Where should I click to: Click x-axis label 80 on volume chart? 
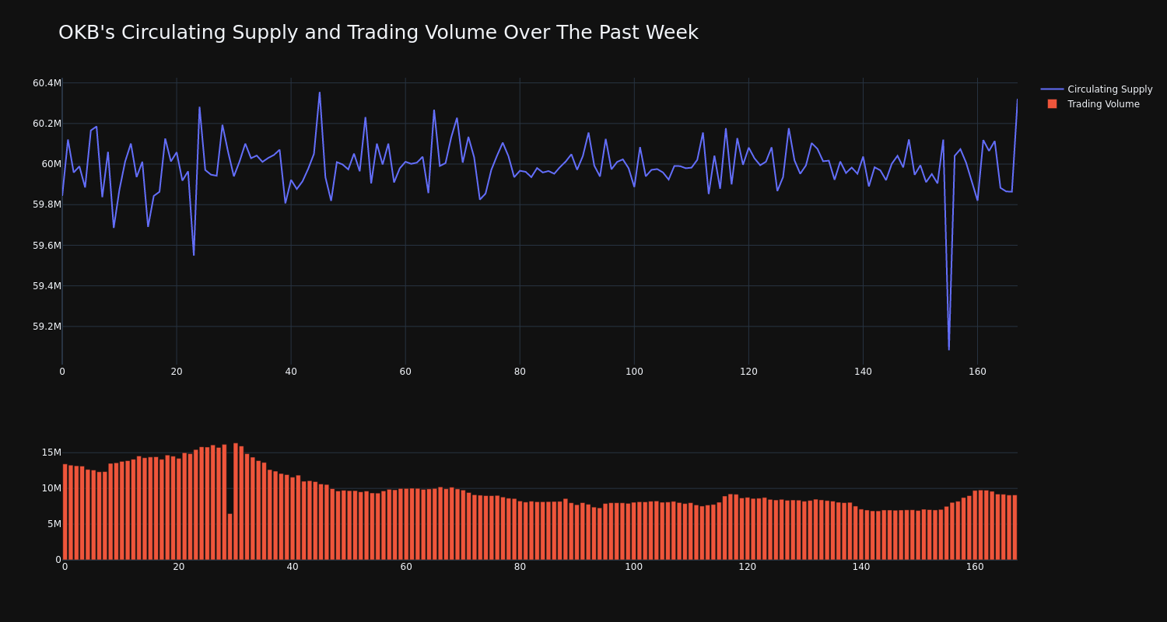(520, 567)
